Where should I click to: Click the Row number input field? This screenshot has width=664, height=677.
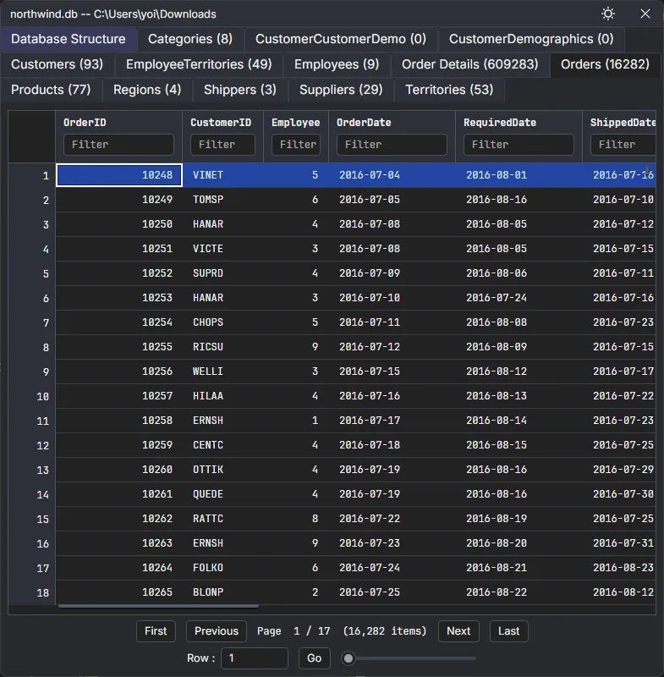pyautogui.click(x=255, y=658)
